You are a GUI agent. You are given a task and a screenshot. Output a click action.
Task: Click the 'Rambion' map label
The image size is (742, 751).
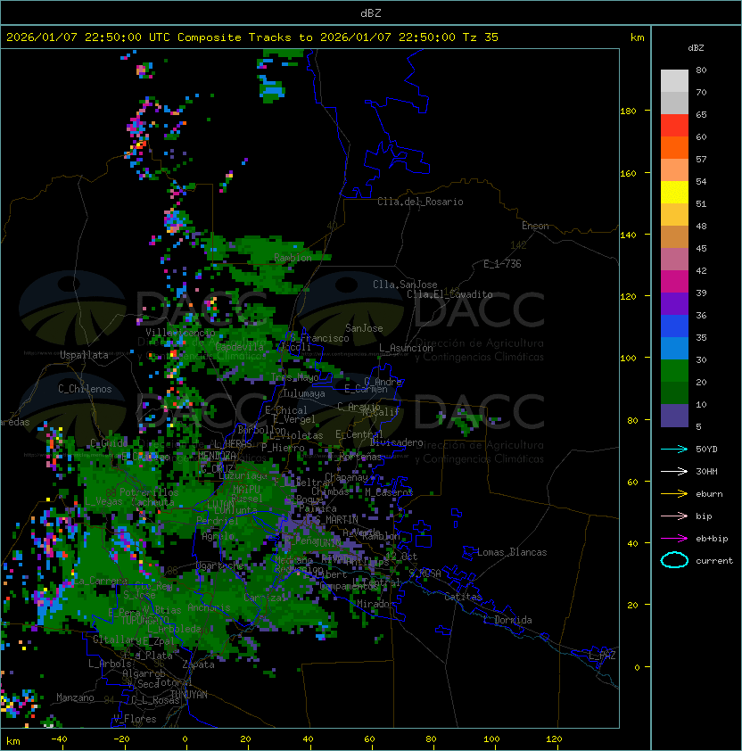(x=293, y=258)
